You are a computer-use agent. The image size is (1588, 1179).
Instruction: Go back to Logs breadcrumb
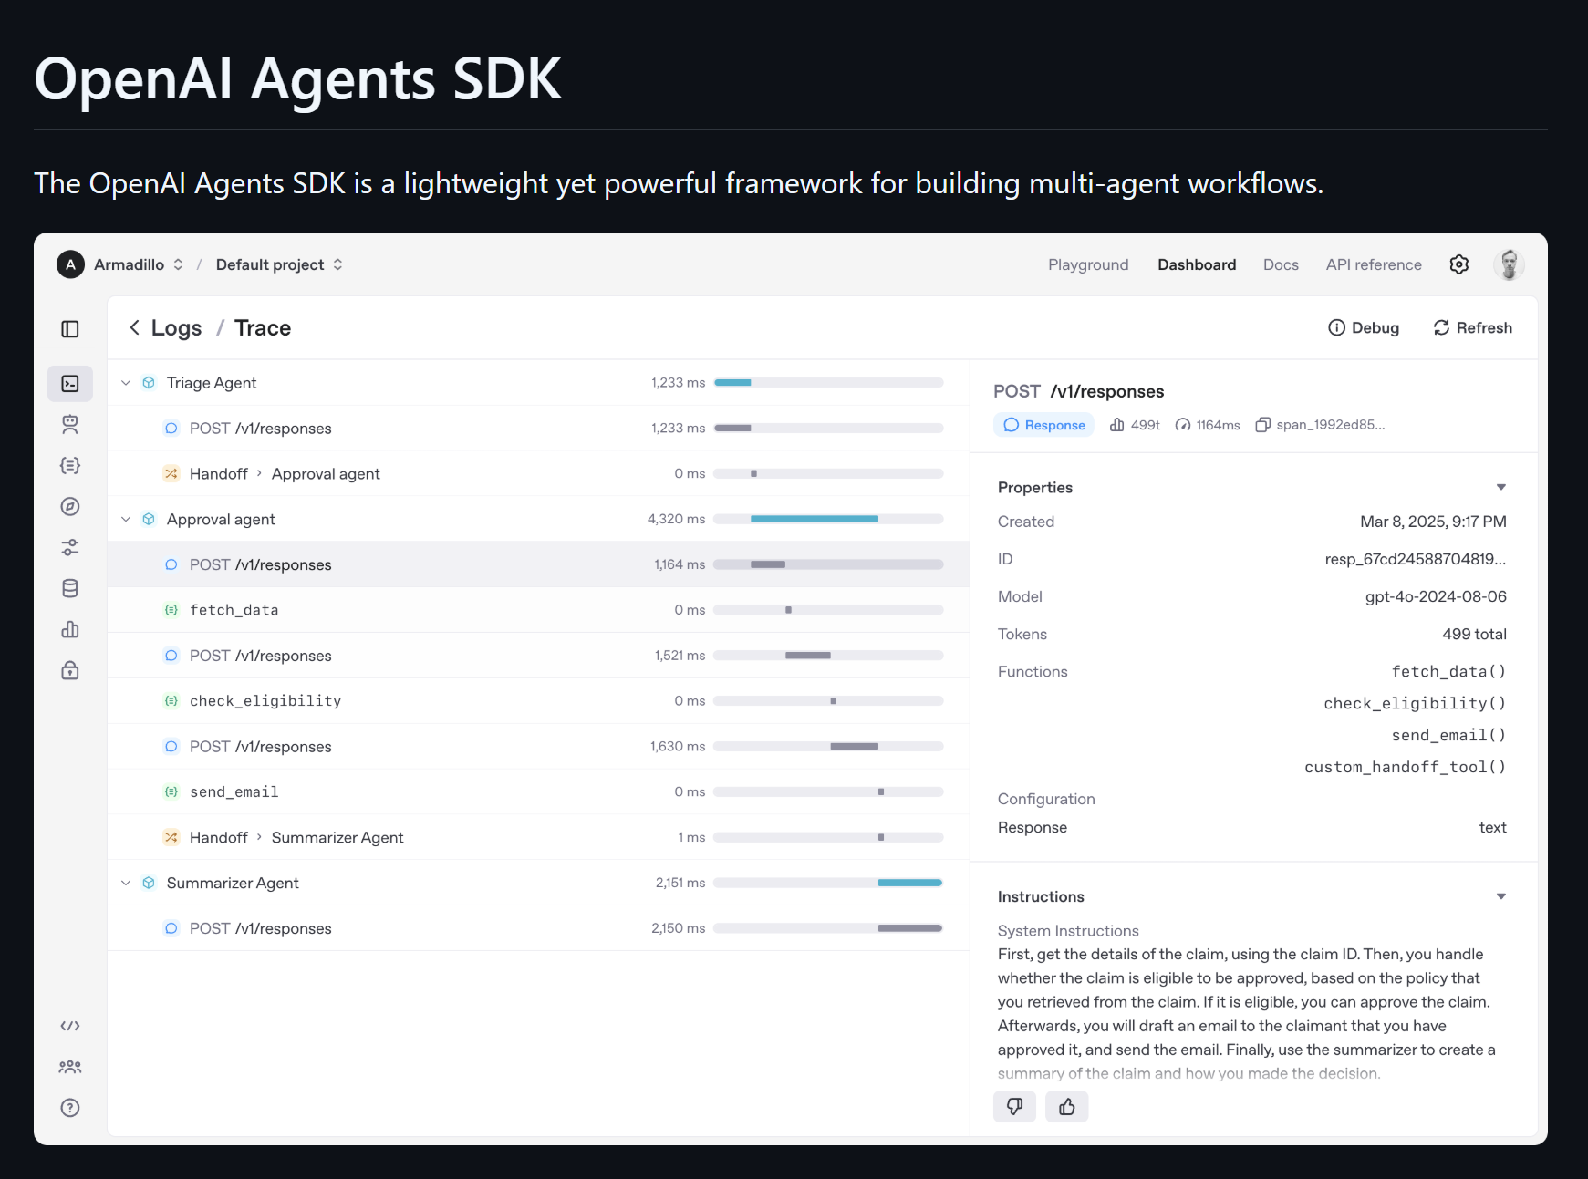coord(176,327)
